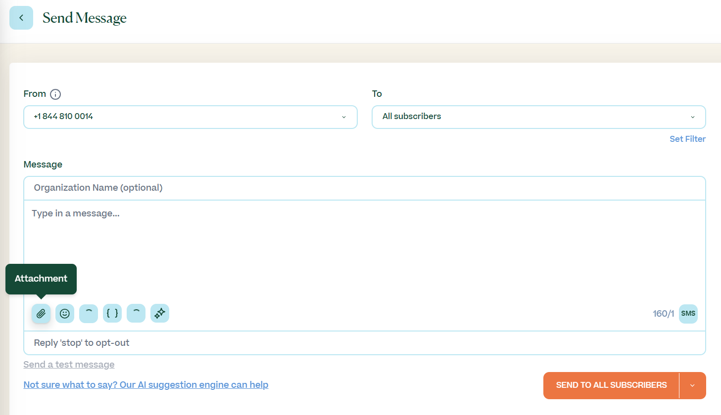Click into the Type in a message area
The height and width of the screenshot is (415, 721).
click(365, 249)
